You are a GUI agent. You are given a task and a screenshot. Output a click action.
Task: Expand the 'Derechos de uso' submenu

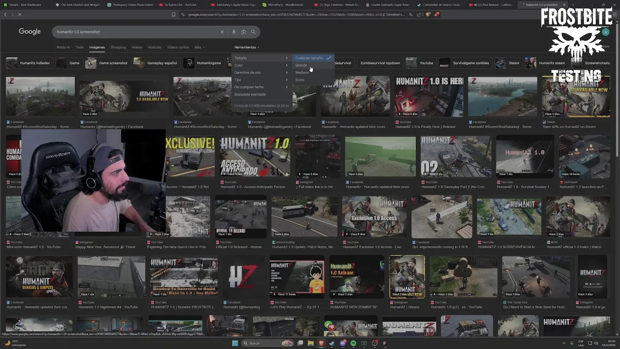point(261,72)
